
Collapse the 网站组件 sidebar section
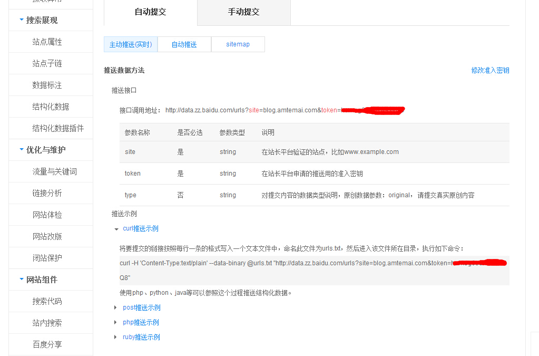(x=22, y=280)
